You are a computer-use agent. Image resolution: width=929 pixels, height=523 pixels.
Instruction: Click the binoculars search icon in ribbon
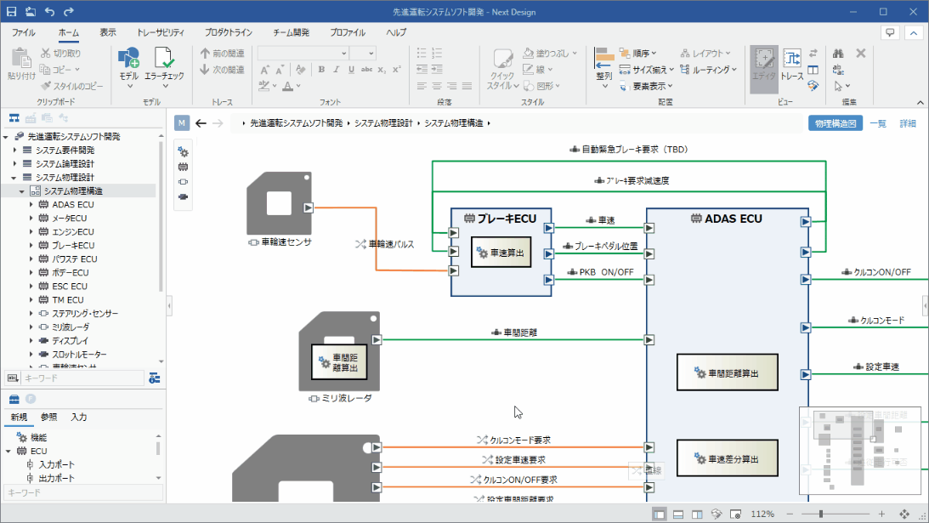[x=838, y=54]
